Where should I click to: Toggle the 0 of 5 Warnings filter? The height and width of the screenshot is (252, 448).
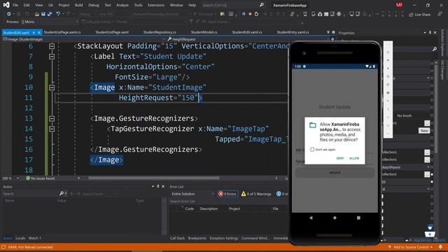tap(256, 194)
